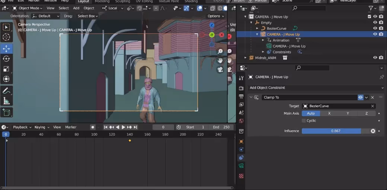Open the Drag Select Box dropdown

click(87, 16)
